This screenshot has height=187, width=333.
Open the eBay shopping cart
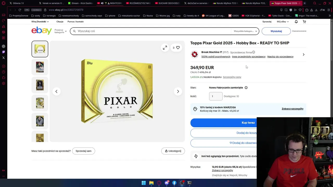click(304, 22)
